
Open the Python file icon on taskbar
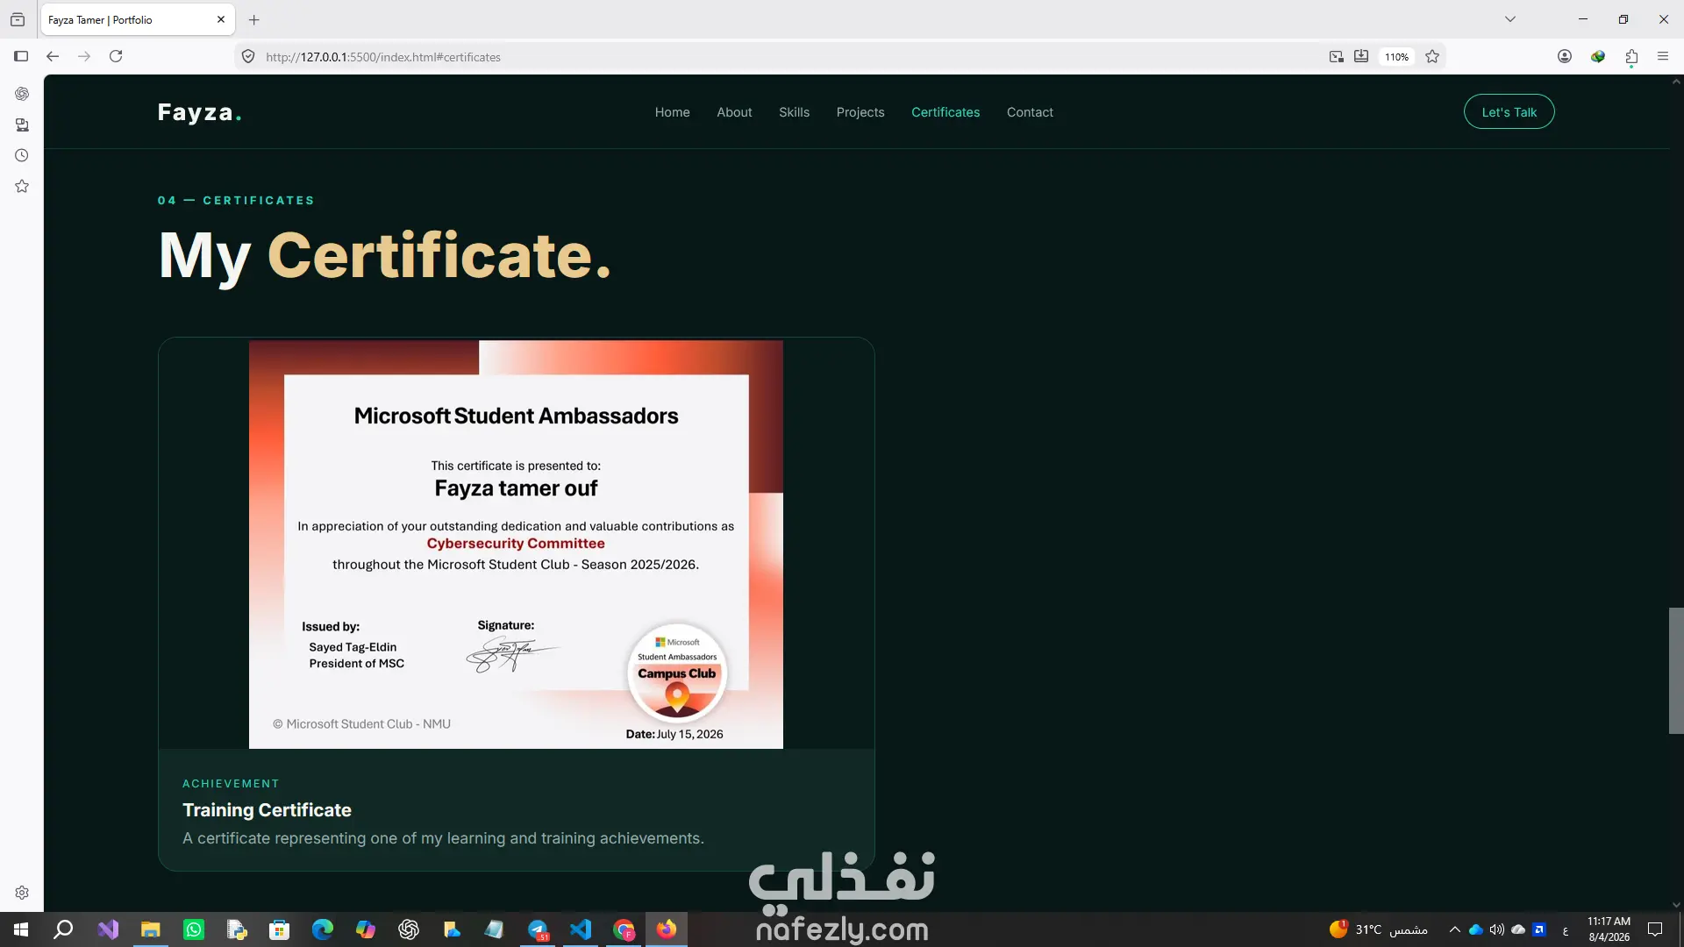(237, 929)
